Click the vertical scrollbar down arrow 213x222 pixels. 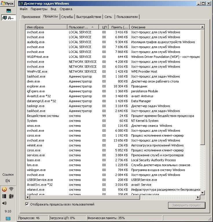coord(203,193)
